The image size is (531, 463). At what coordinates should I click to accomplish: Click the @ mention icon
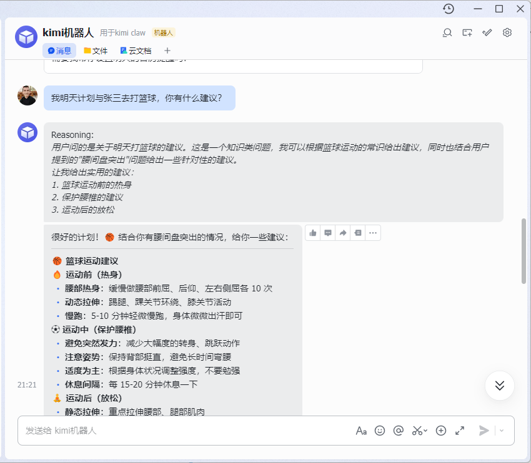(x=399, y=431)
